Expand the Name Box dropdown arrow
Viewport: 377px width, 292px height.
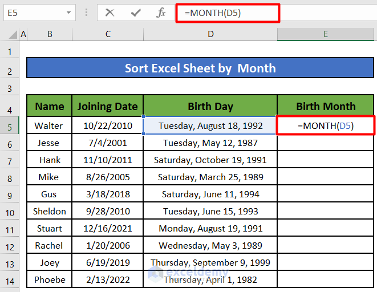(69, 12)
